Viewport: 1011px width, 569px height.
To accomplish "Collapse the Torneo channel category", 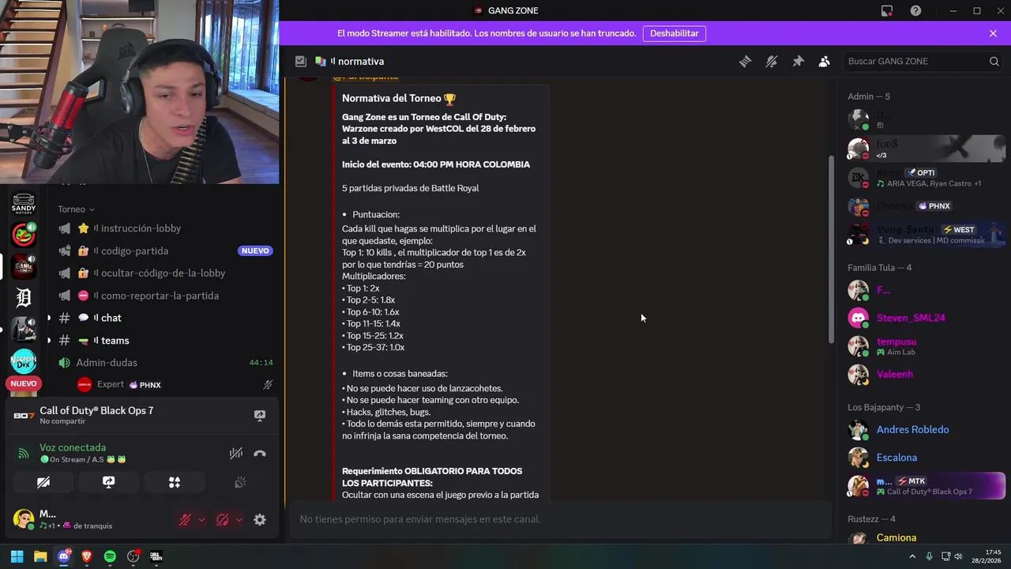I will pos(76,209).
